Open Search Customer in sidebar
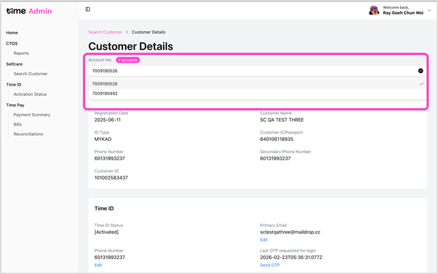Screen dimensions: 438x274 click(30, 74)
